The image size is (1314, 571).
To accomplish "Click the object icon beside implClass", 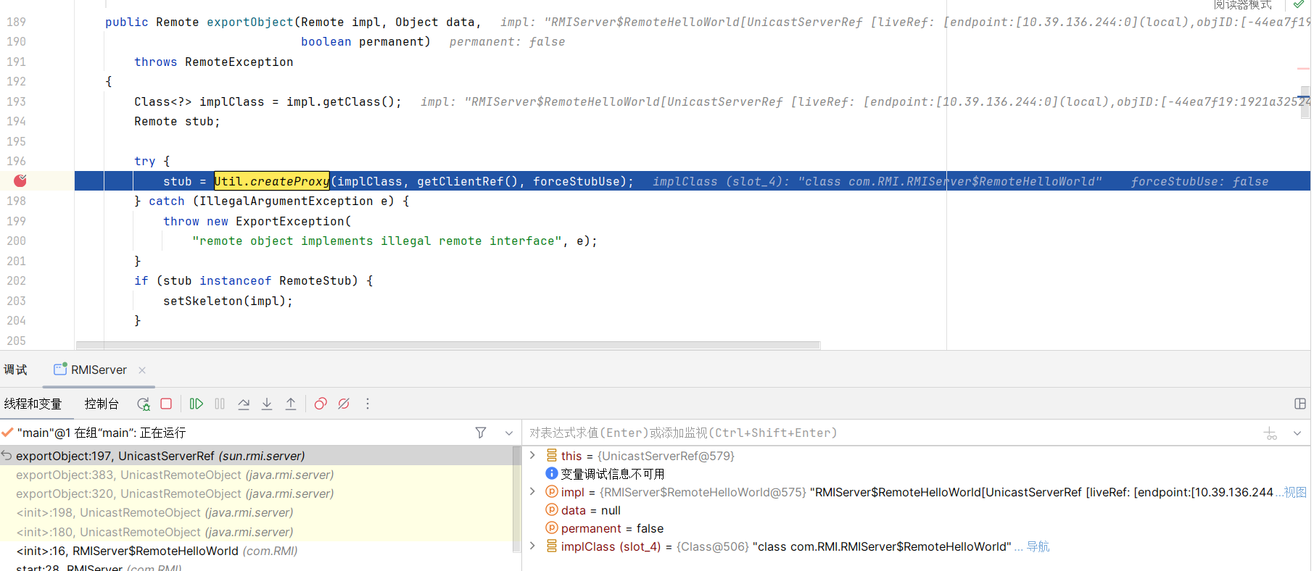I will (552, 546).
